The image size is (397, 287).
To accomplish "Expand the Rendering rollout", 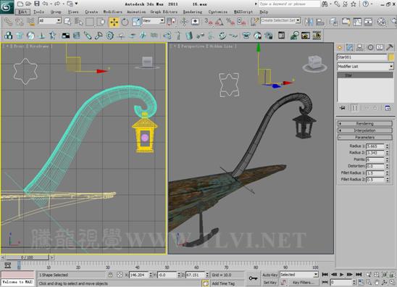I will tap(365, 123).
